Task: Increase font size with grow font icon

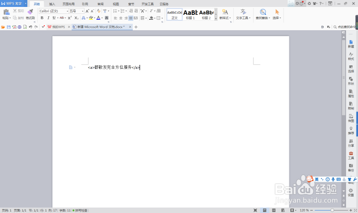Action: [x=87, y=11]
